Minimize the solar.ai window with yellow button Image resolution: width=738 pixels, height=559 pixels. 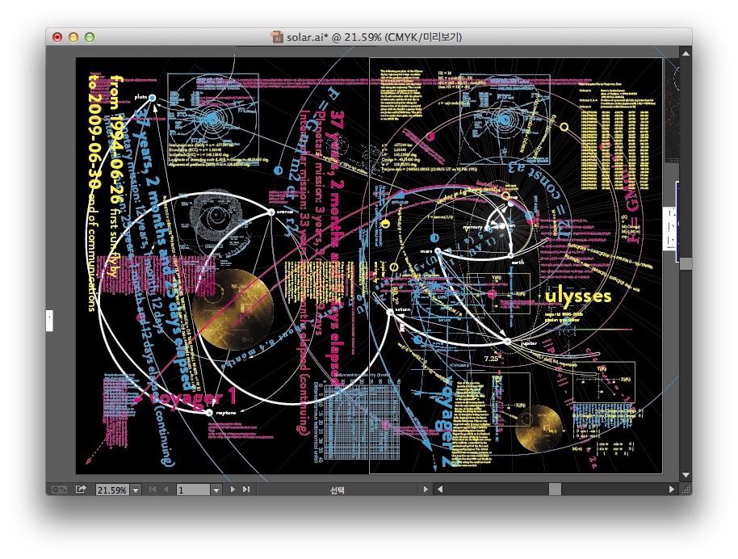click(73, 37)
